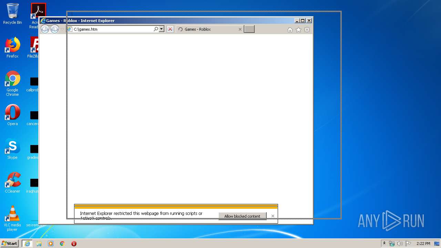This screenshot has height=248, width=441.
Task: Click Allow blocked content button
Action: (x=242, y=216)
